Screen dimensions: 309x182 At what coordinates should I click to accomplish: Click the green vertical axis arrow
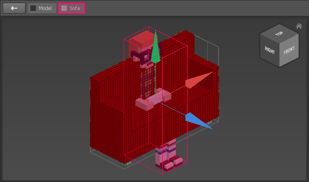[x=155, y=50]
